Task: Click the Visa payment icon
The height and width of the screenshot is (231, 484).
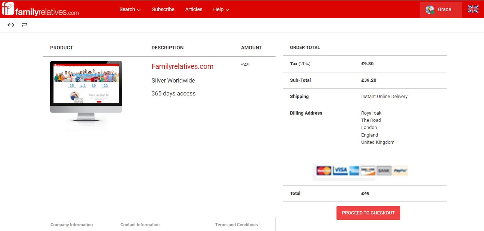Action: (340, 170)
